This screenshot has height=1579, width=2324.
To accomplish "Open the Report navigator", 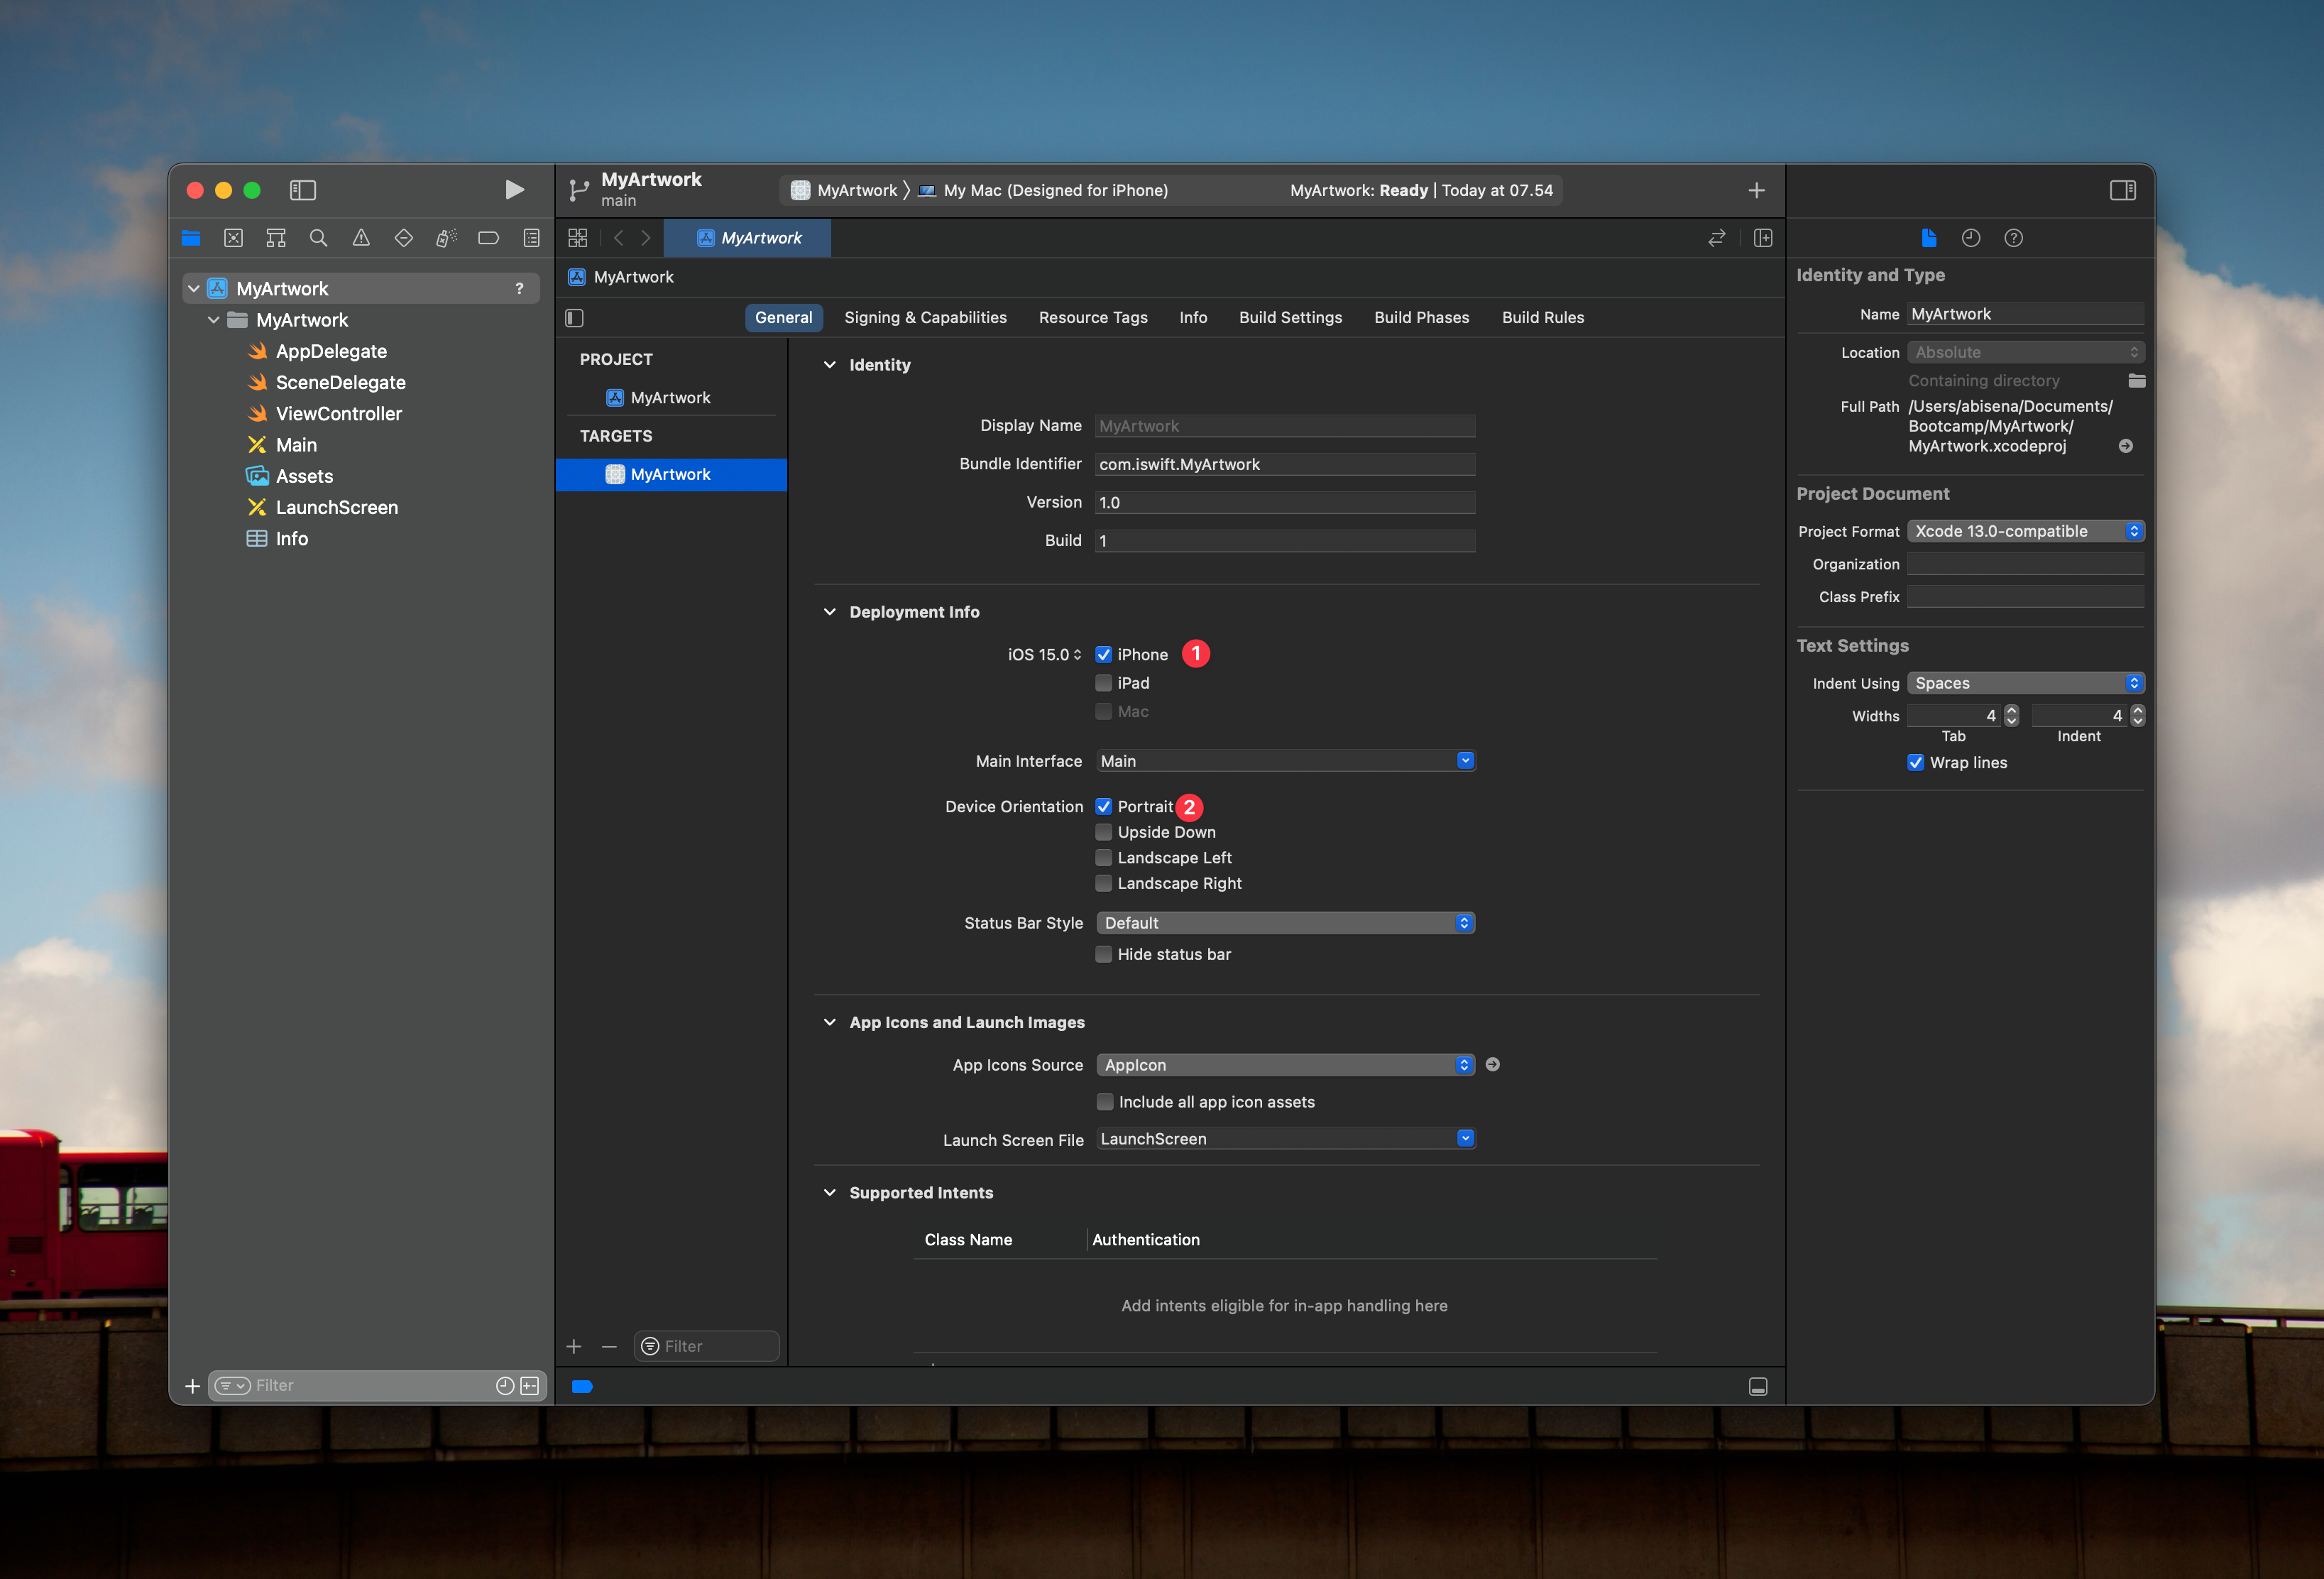I will [531, 238].
